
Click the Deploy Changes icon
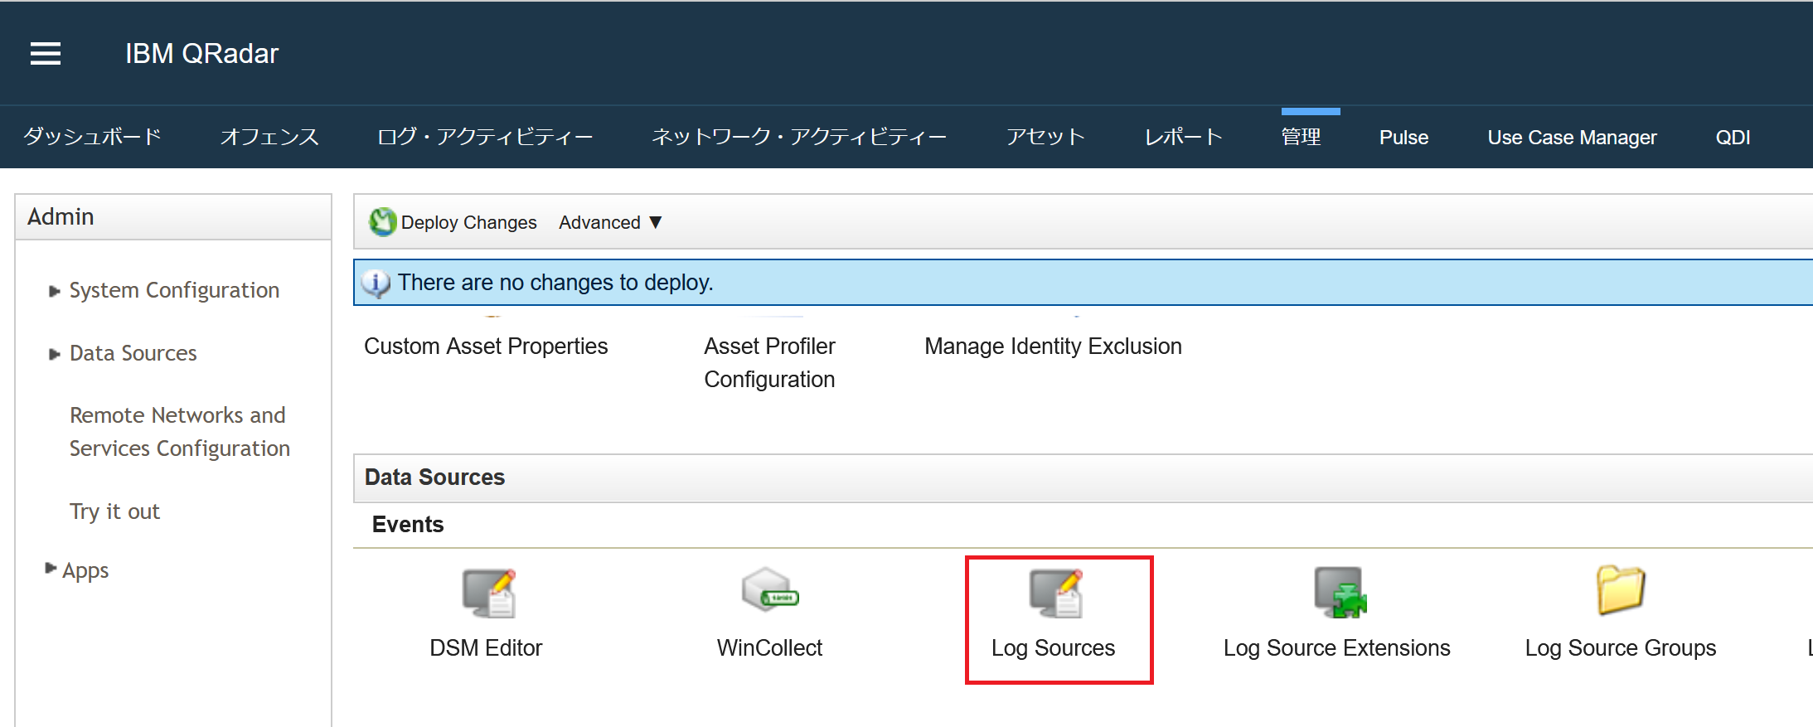coord(382,222)
